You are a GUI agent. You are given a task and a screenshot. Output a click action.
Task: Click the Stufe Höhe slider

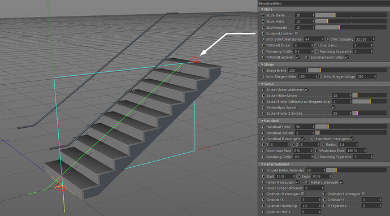[x=351, y=21]
